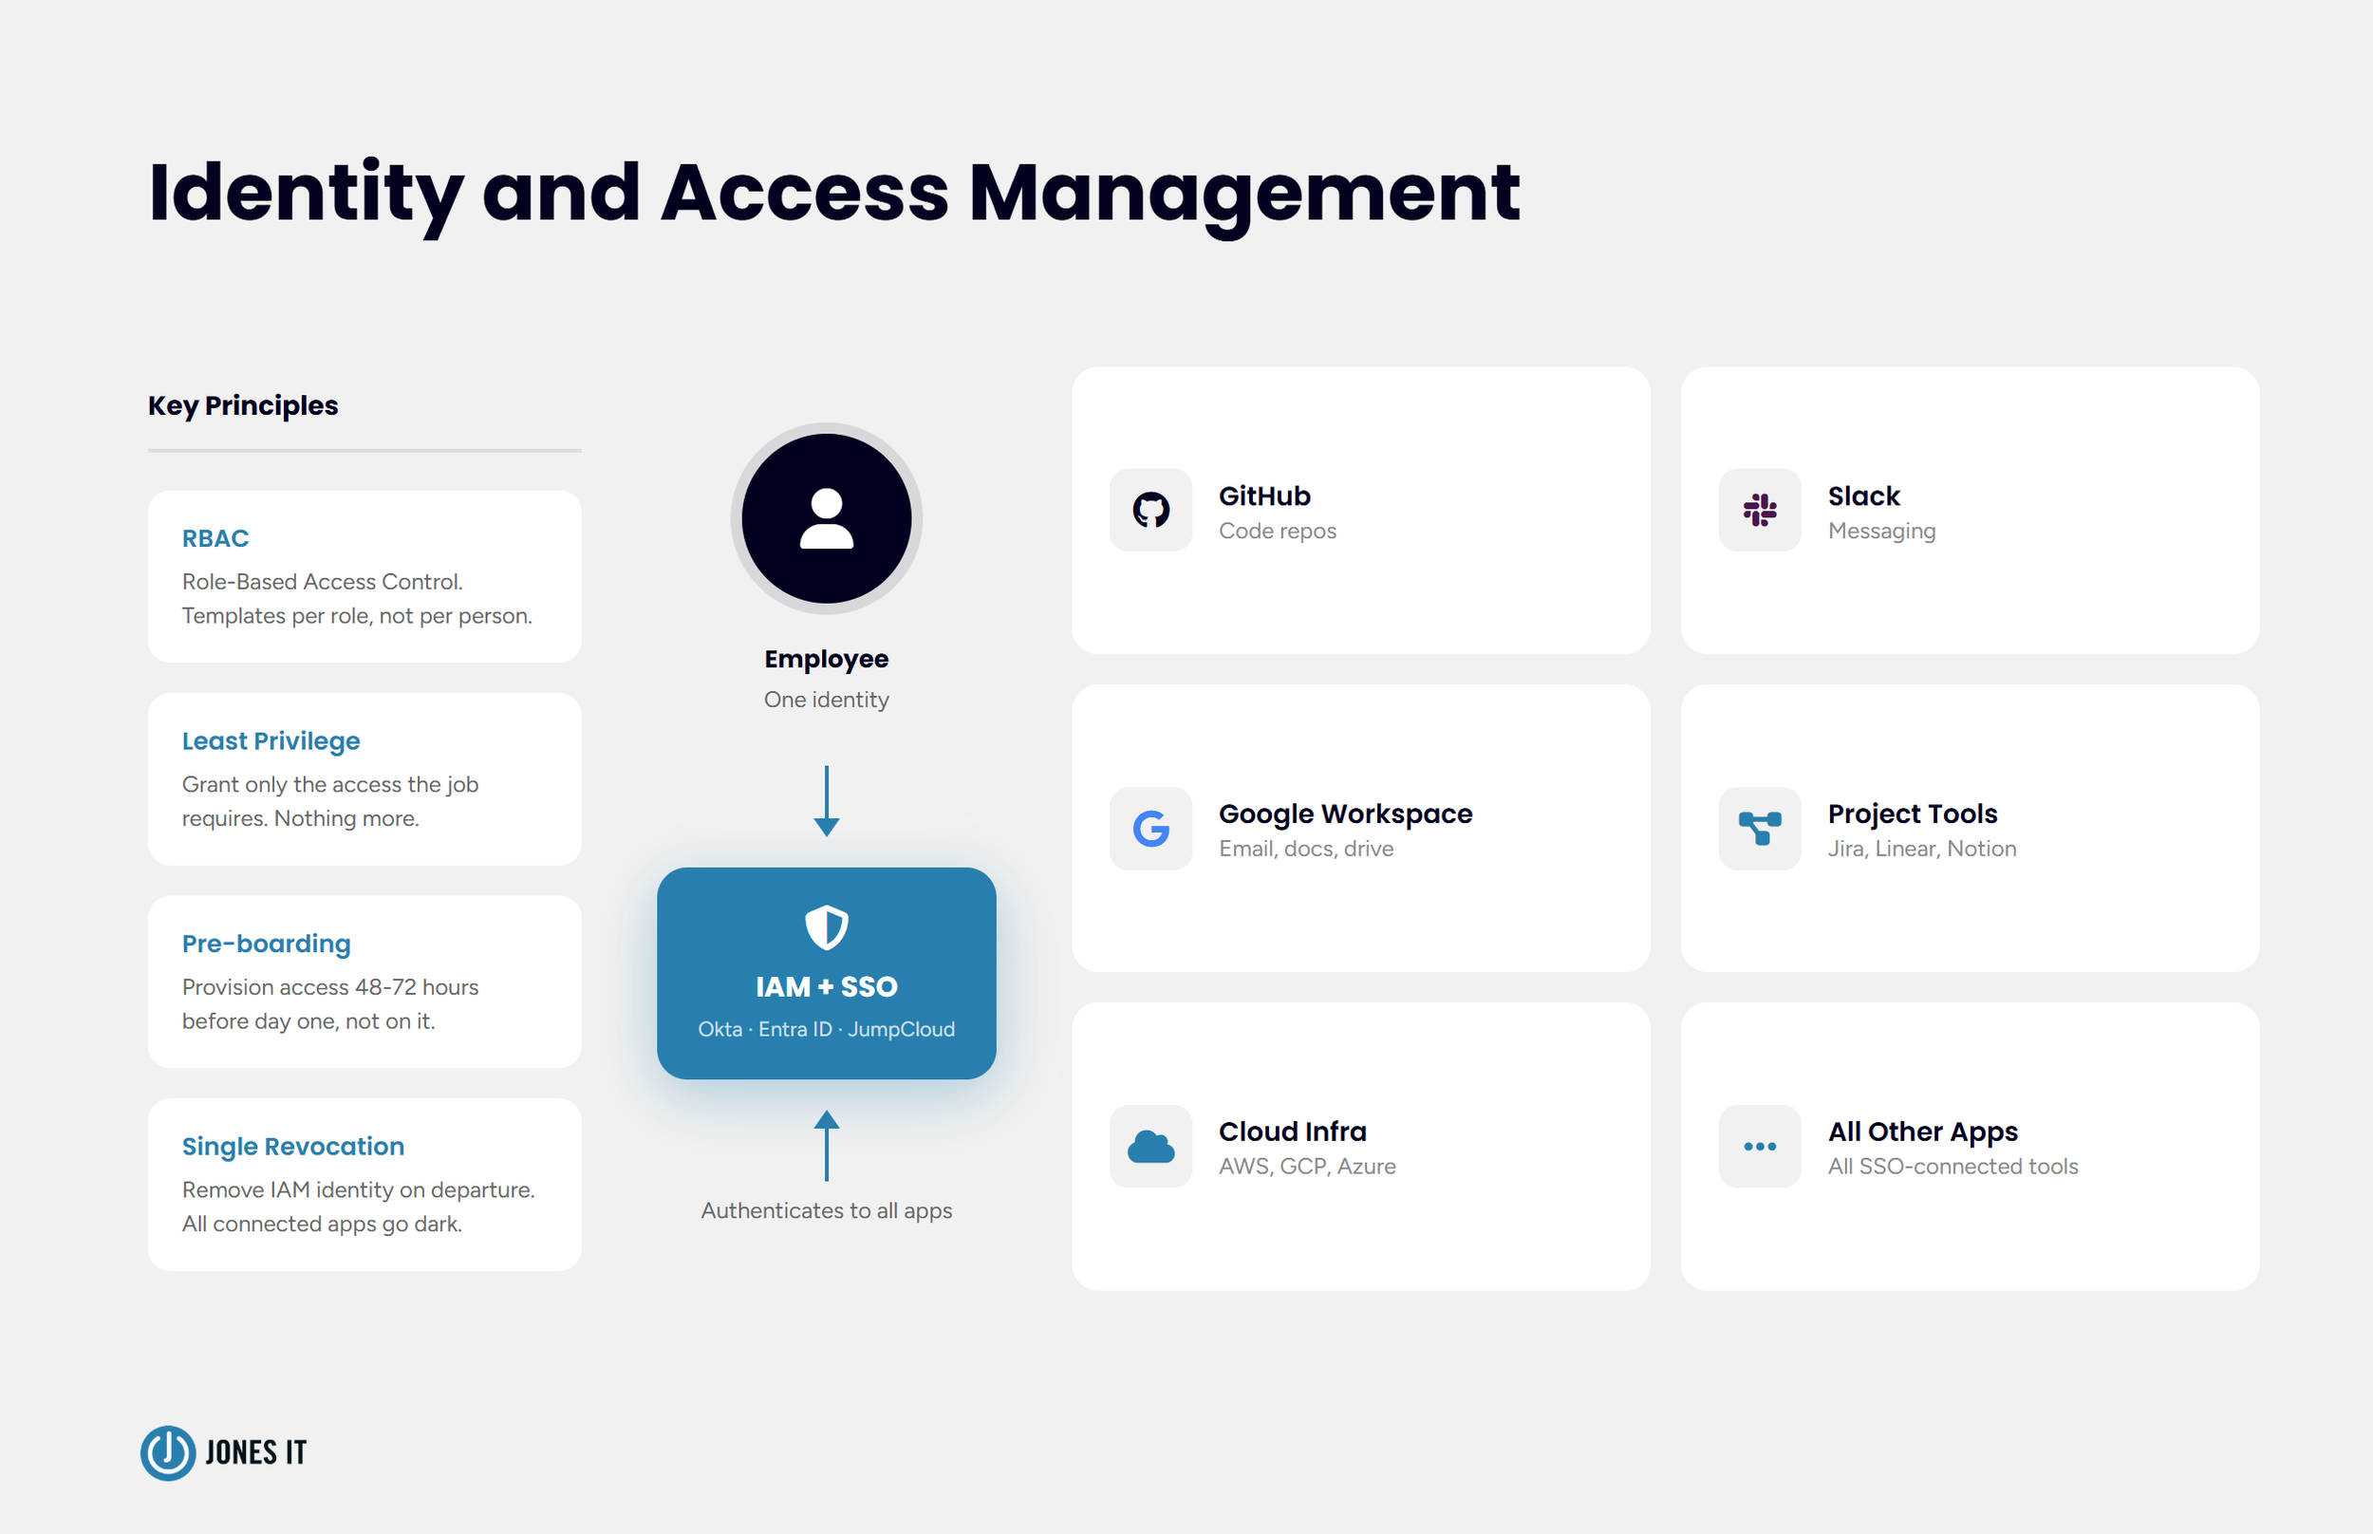Click the three-dots All Other Apps icon
This screenshot has width=2373, height=1534.
(1760, 1147)
